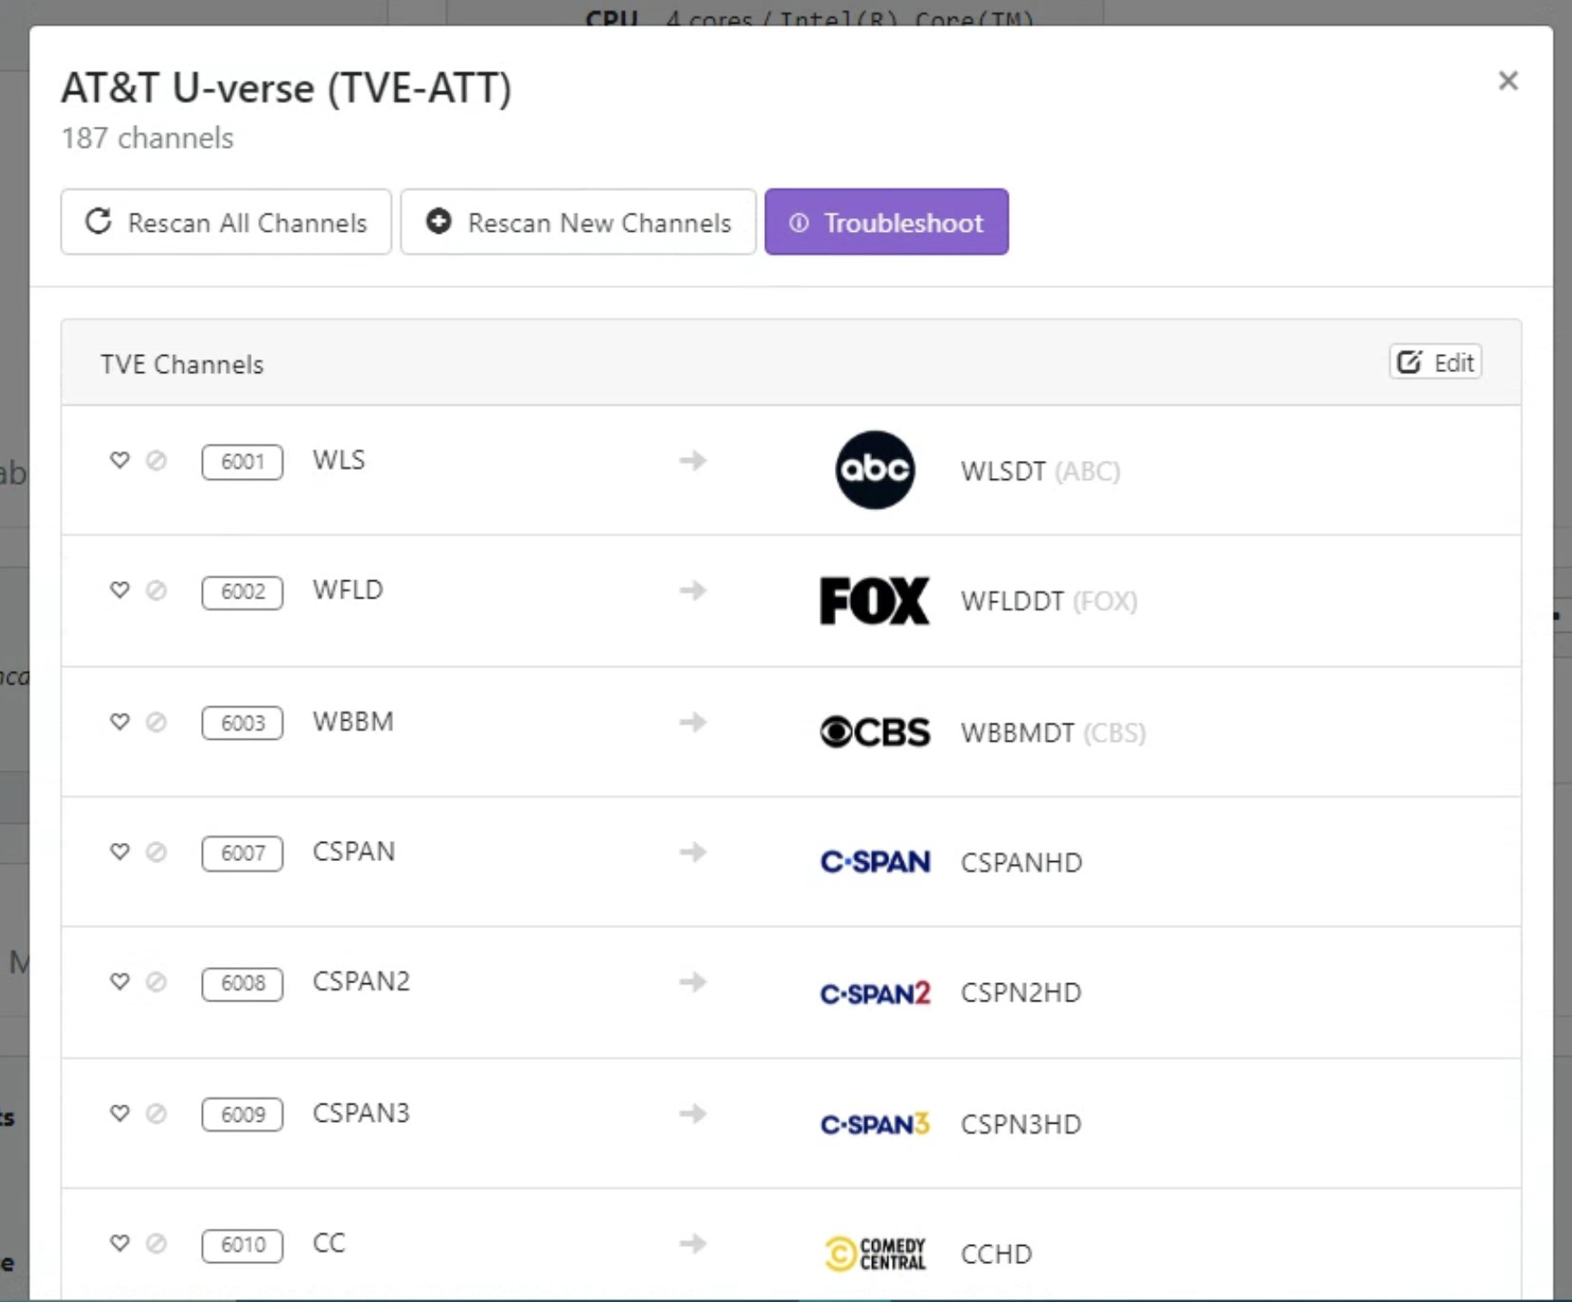Click the FOX network logo
Screen dimensions: 1572x1302
coord(874,601)
